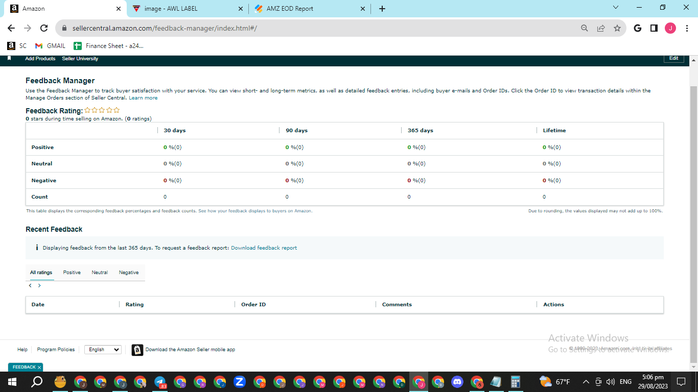Viewport: 698px width, 392px height.
Task: Click the FEEDBACK button at bottom left
Action: coord(24,367)
